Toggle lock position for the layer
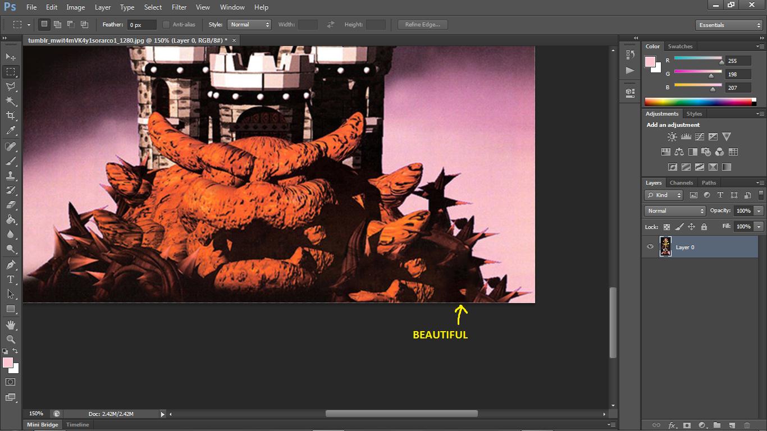The width and height of the screenshot is (767, 431). point(691,227)
